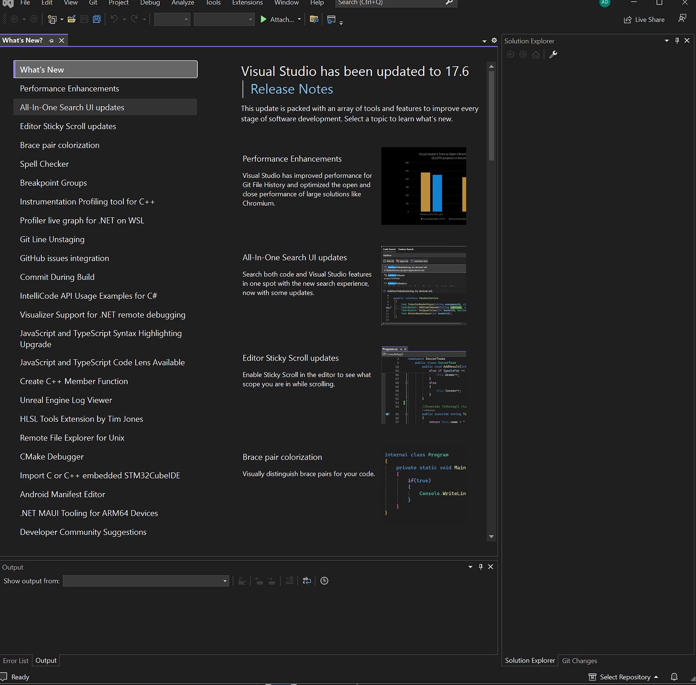Toggle timestamps clock icon in Output

coord(324,580)
